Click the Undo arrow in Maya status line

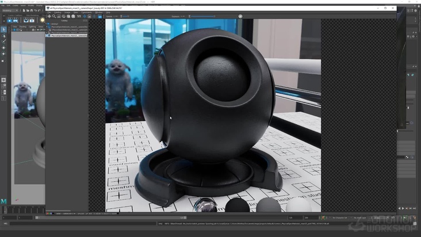(35, 10)
